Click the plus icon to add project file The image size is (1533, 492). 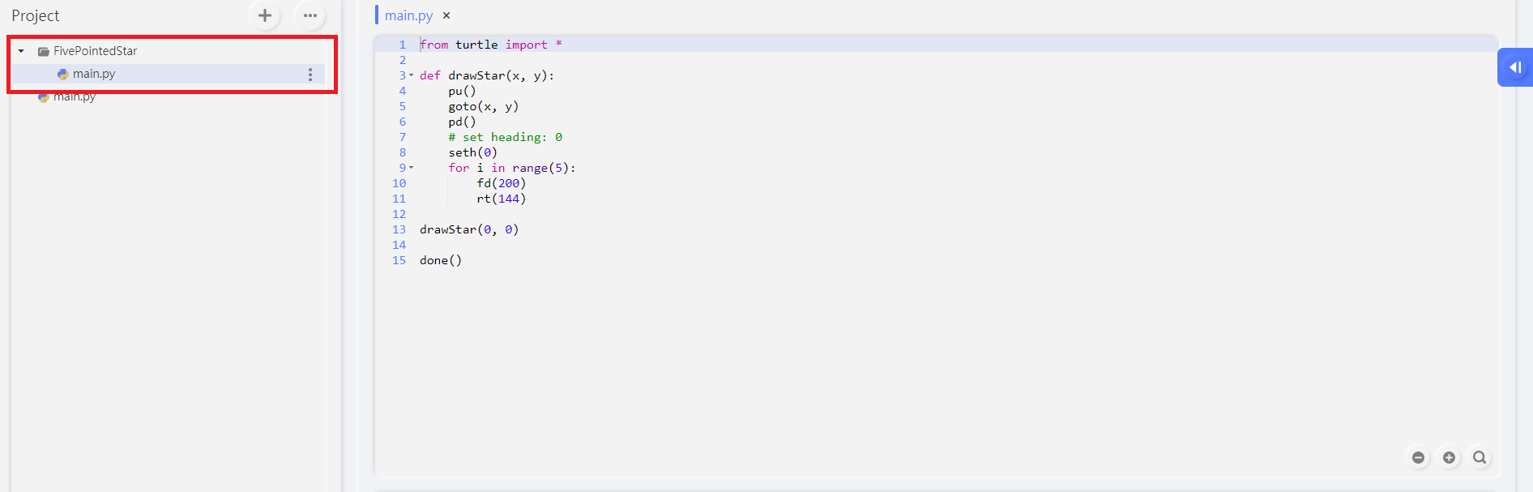(x=265, y=15)
